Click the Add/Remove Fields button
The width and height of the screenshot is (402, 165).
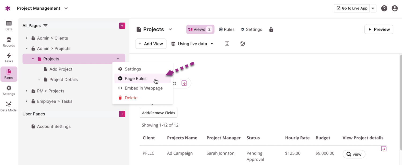tap(158, 113)
